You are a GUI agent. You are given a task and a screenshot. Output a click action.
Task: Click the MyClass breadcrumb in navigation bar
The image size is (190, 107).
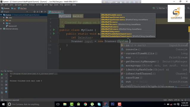tap(22, 8)
